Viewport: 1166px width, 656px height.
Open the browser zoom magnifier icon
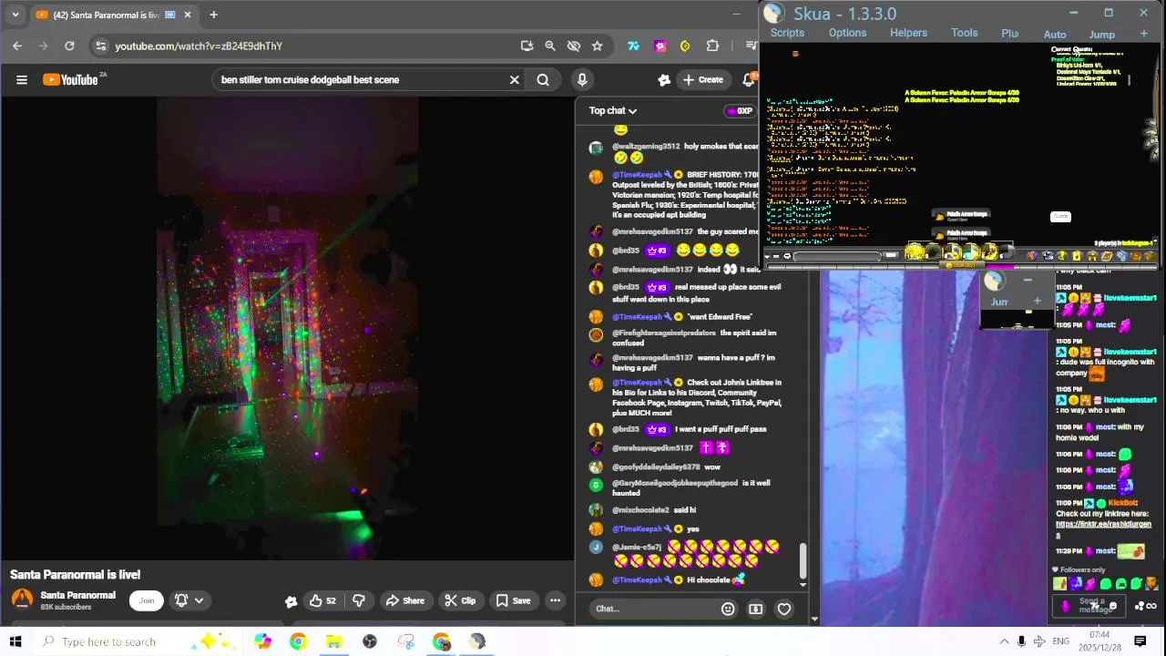click(550, 46)
